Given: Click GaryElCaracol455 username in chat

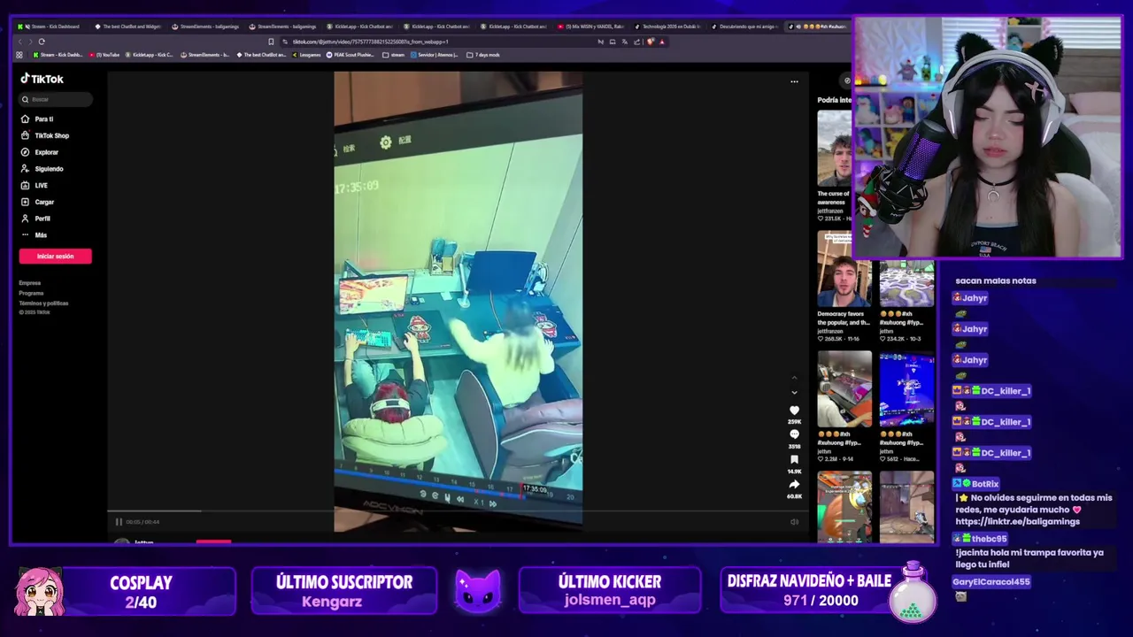Looking at the screenshot, I should tap(990, 582).
